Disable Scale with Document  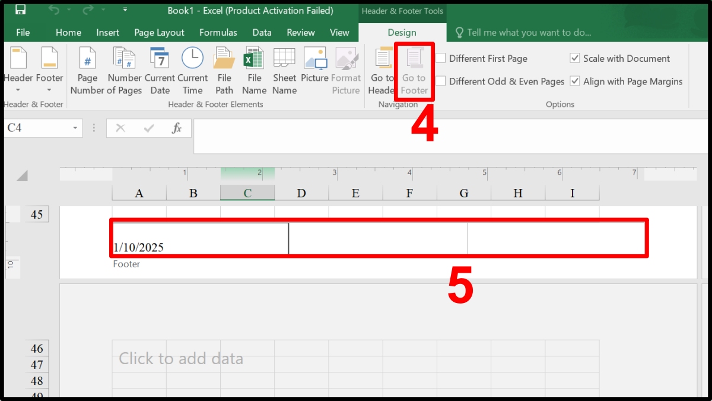[x=574, y=58]
